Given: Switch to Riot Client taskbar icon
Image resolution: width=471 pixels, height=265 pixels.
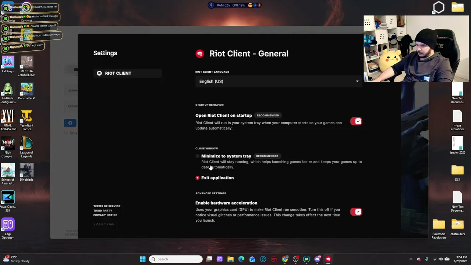Looking at the screenshot, I should (328, 259).
